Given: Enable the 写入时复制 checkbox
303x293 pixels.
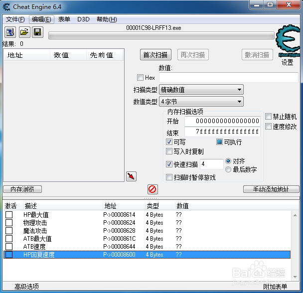Looking at the screenshot, I should click(x=169, y=151).
